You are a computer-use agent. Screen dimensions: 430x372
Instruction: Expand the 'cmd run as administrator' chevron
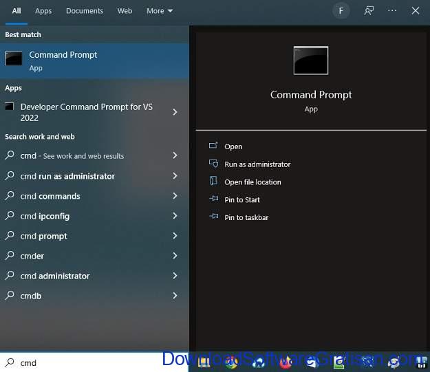175,176
